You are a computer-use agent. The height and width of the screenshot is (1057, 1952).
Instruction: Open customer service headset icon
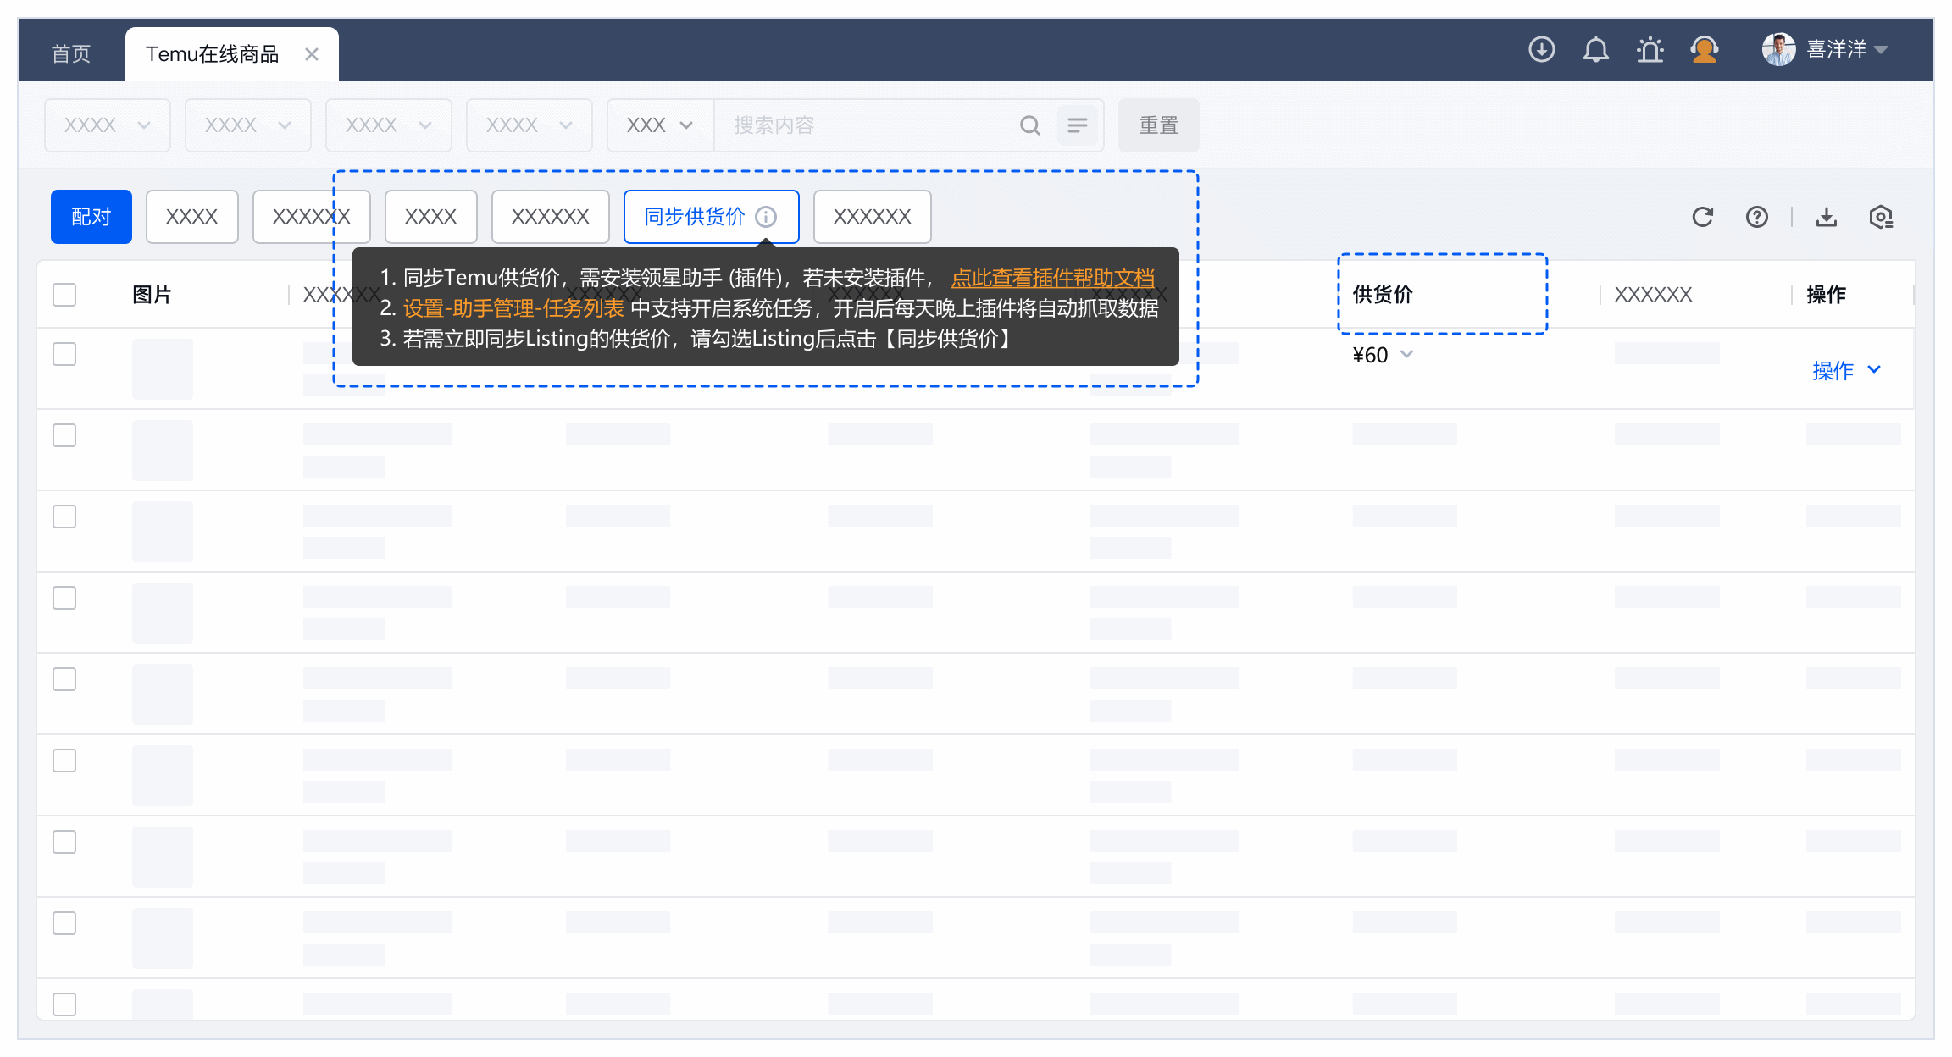pos(1704,50)
